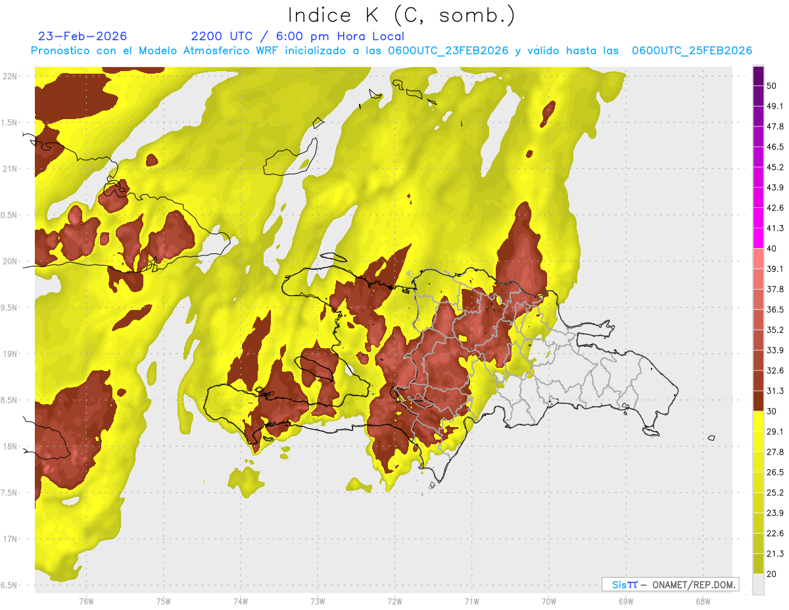Click the gray colorbar segment below 20
789x610 pixels.
coord(758,584)
